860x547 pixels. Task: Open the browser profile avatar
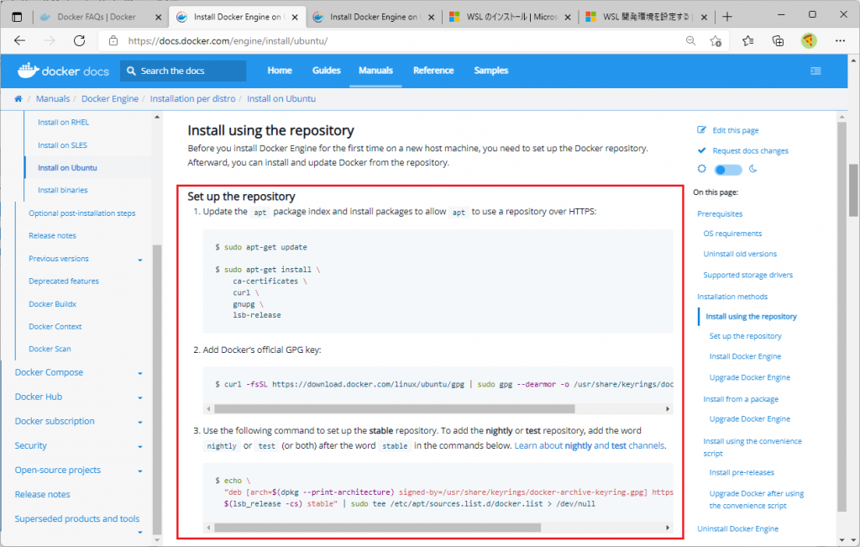[x=809, y=40]
